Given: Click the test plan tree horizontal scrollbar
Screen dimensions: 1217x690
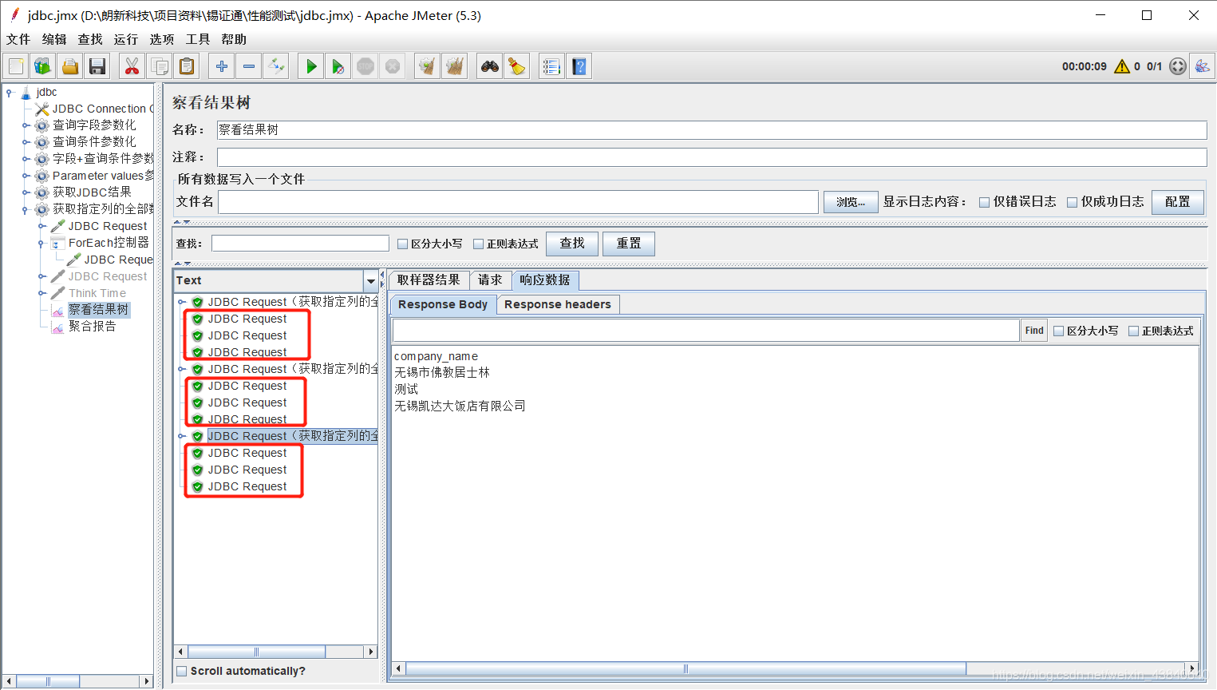Looking at the screenshot, I should (48, 681).
